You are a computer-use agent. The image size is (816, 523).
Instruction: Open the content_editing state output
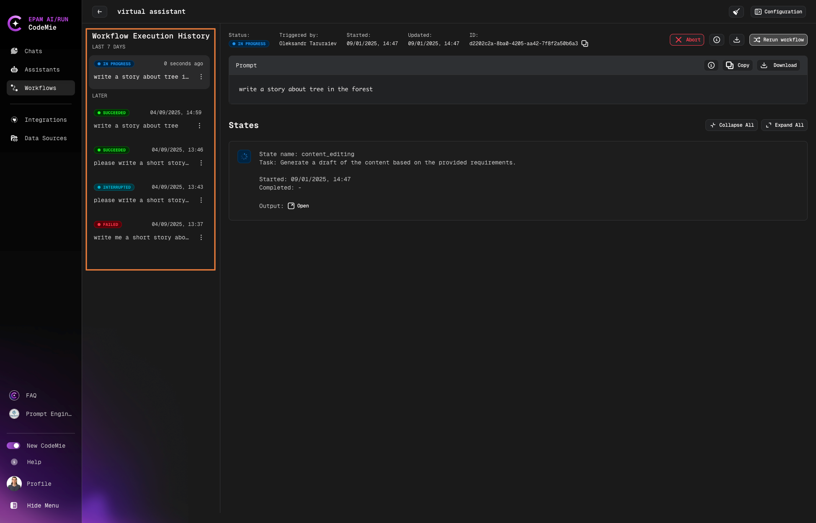click(x=298, y=206)
